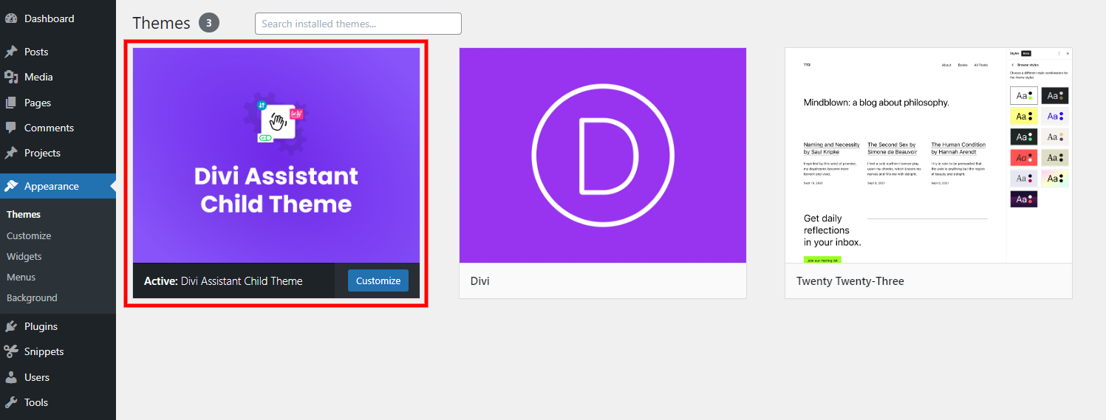Image resolution: width=1106 pixels, height=420 pixels.
Task: Open the Plugins menu label
Action: pos(41,326)
